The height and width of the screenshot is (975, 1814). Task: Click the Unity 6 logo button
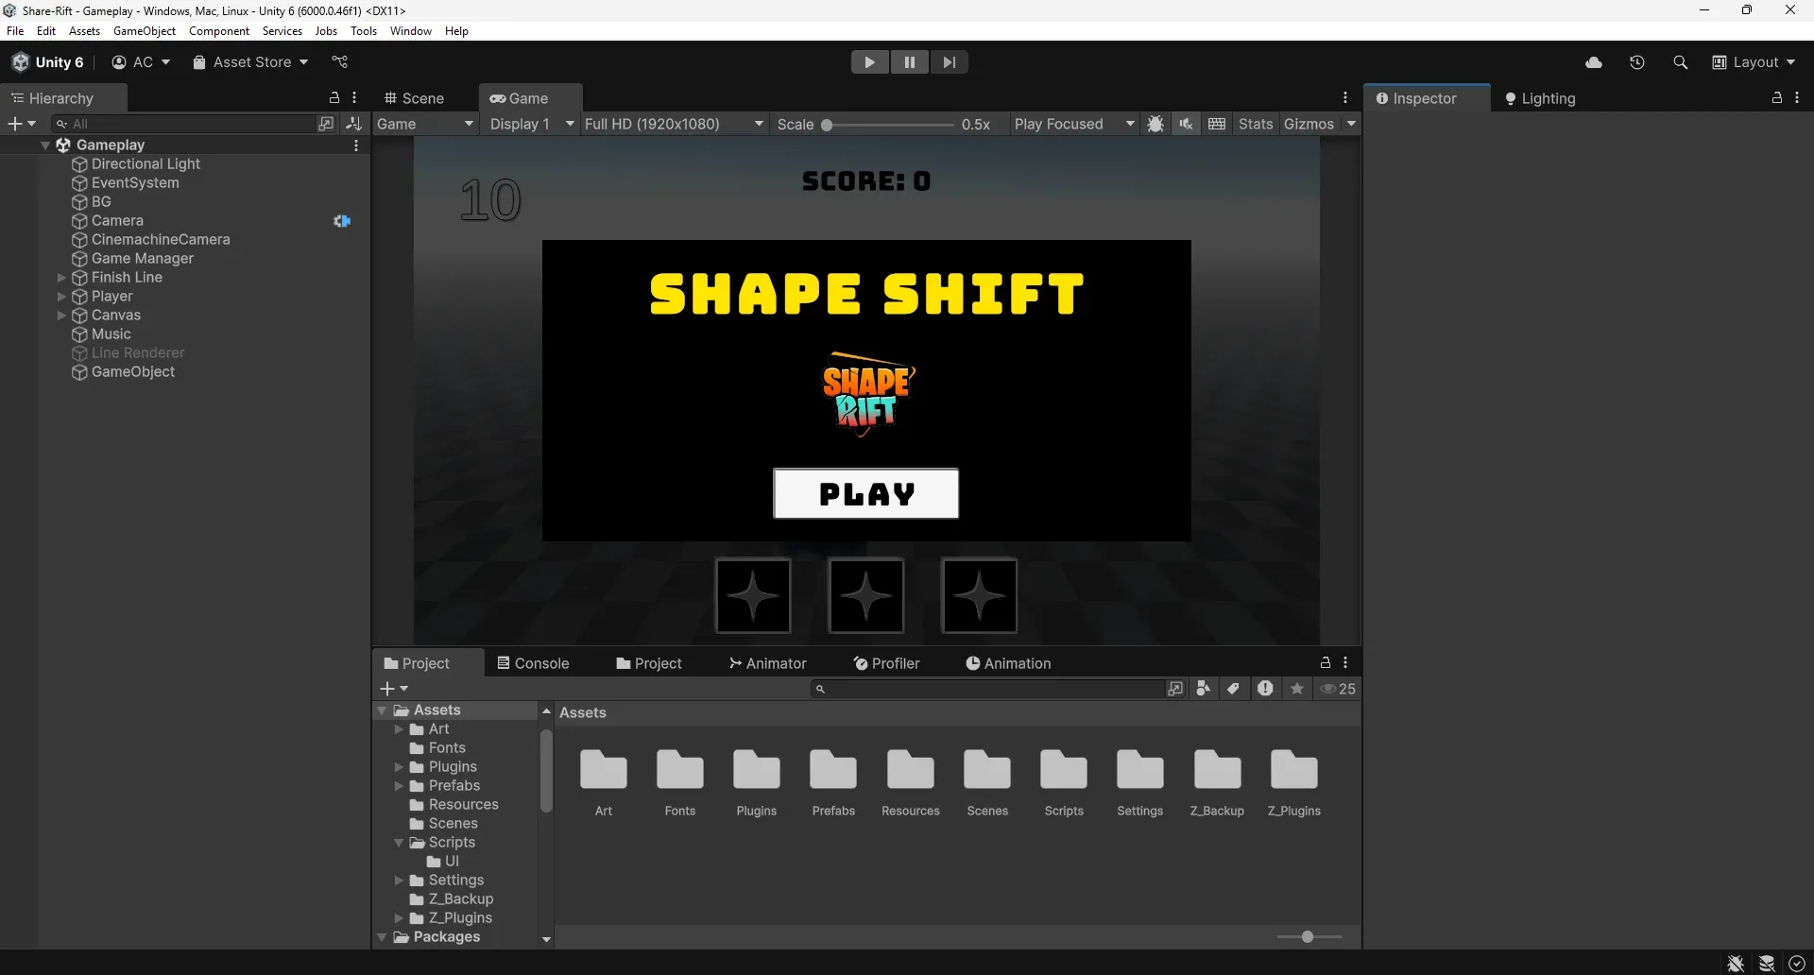48,62
